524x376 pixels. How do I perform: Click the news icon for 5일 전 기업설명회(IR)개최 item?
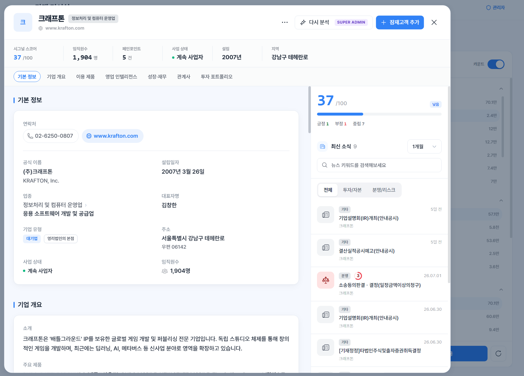click(x=326, y=214)
